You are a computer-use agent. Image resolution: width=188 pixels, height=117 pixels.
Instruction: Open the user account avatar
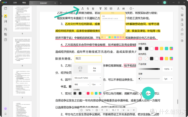point(164,2)
